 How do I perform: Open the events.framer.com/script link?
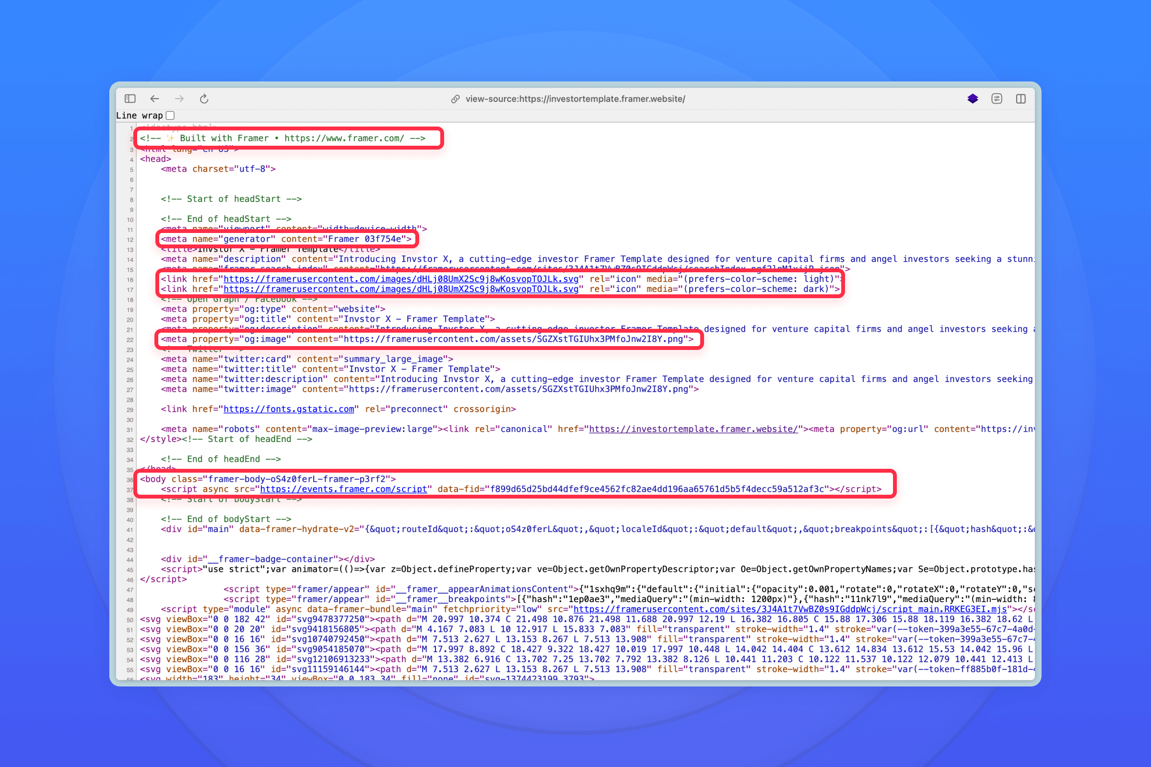343,489
